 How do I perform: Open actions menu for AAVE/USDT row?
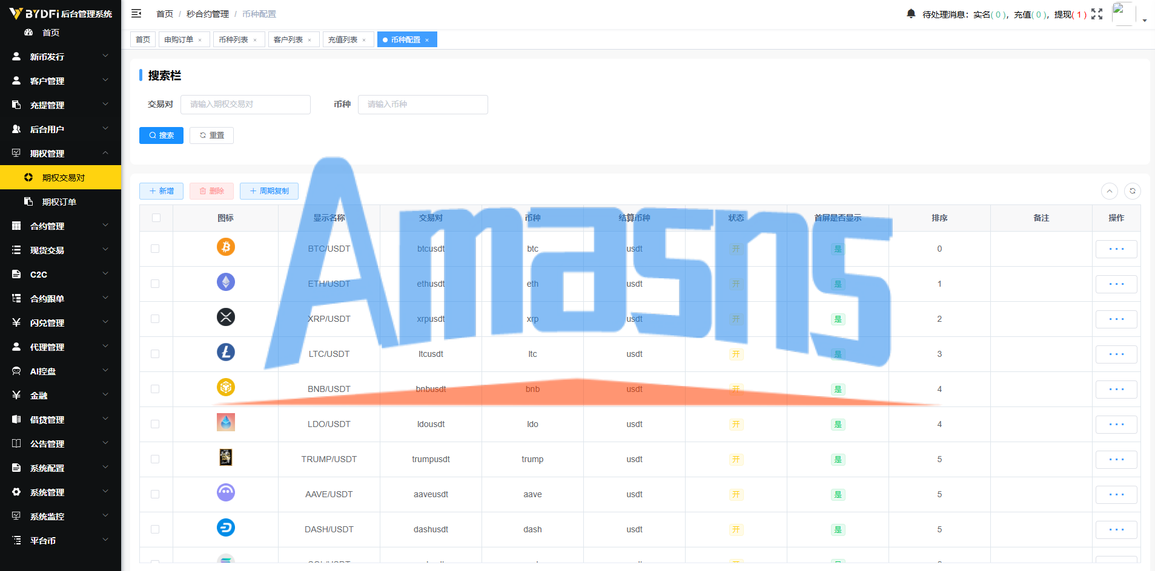pyautogui.click(x=1116, y=495)
